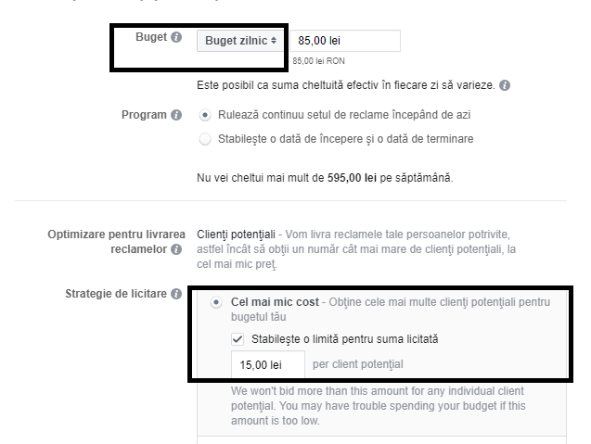This screenshot has height=444, width=591.
Task: Select the 'Cel mai mic cost' radio button
Action: pyautogui.click(x=216, y=302)
